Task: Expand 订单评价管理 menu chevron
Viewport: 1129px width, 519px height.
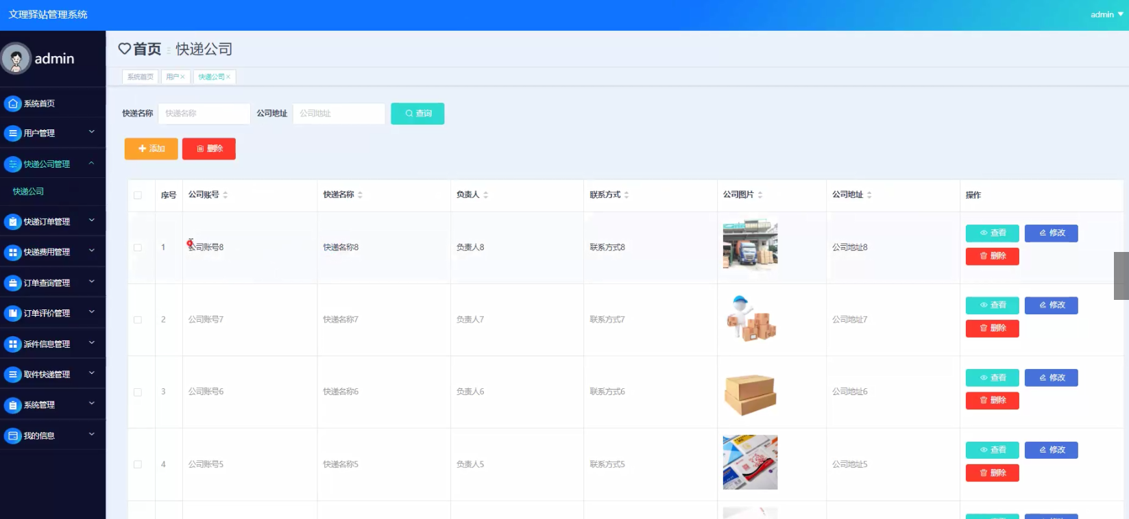Action: pyautogui.click(x=92, y=312)
